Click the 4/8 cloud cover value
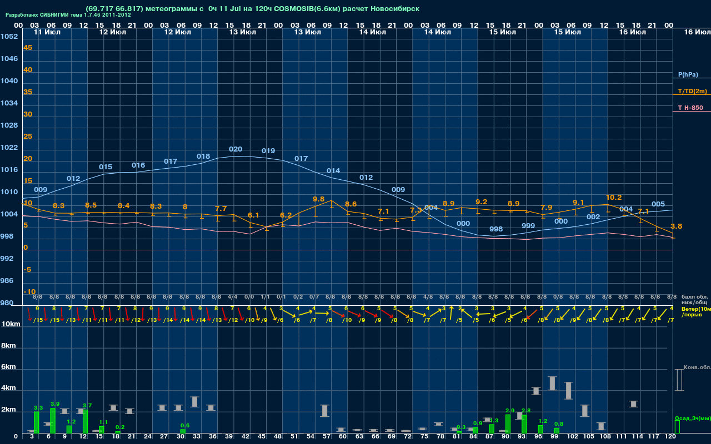The image size is (711, 444). pos(428,297)
